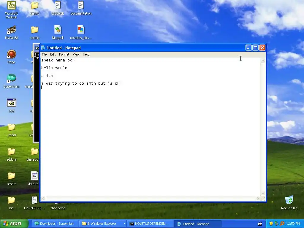Image resolution: width=304 pixels, height=228 pixels.
Task: Select the config folder icon
Action: coord(34,32)
